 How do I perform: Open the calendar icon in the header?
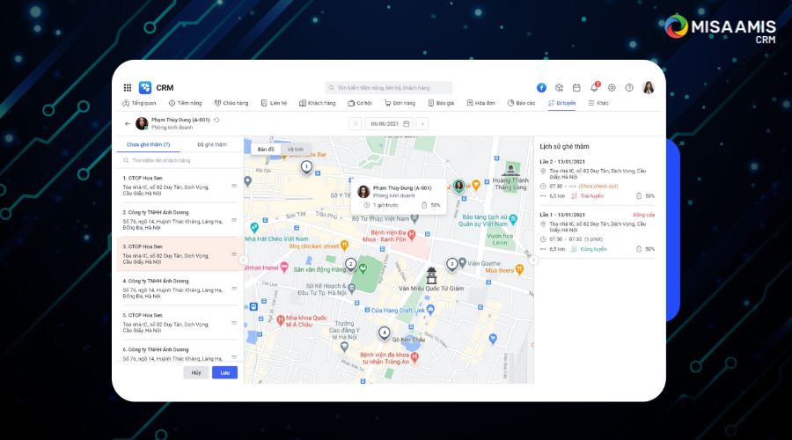[576, 88]
